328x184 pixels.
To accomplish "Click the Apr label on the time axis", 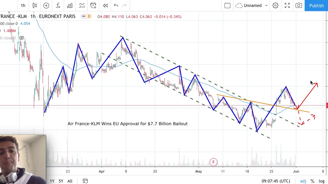I will (x=102, y=171).
